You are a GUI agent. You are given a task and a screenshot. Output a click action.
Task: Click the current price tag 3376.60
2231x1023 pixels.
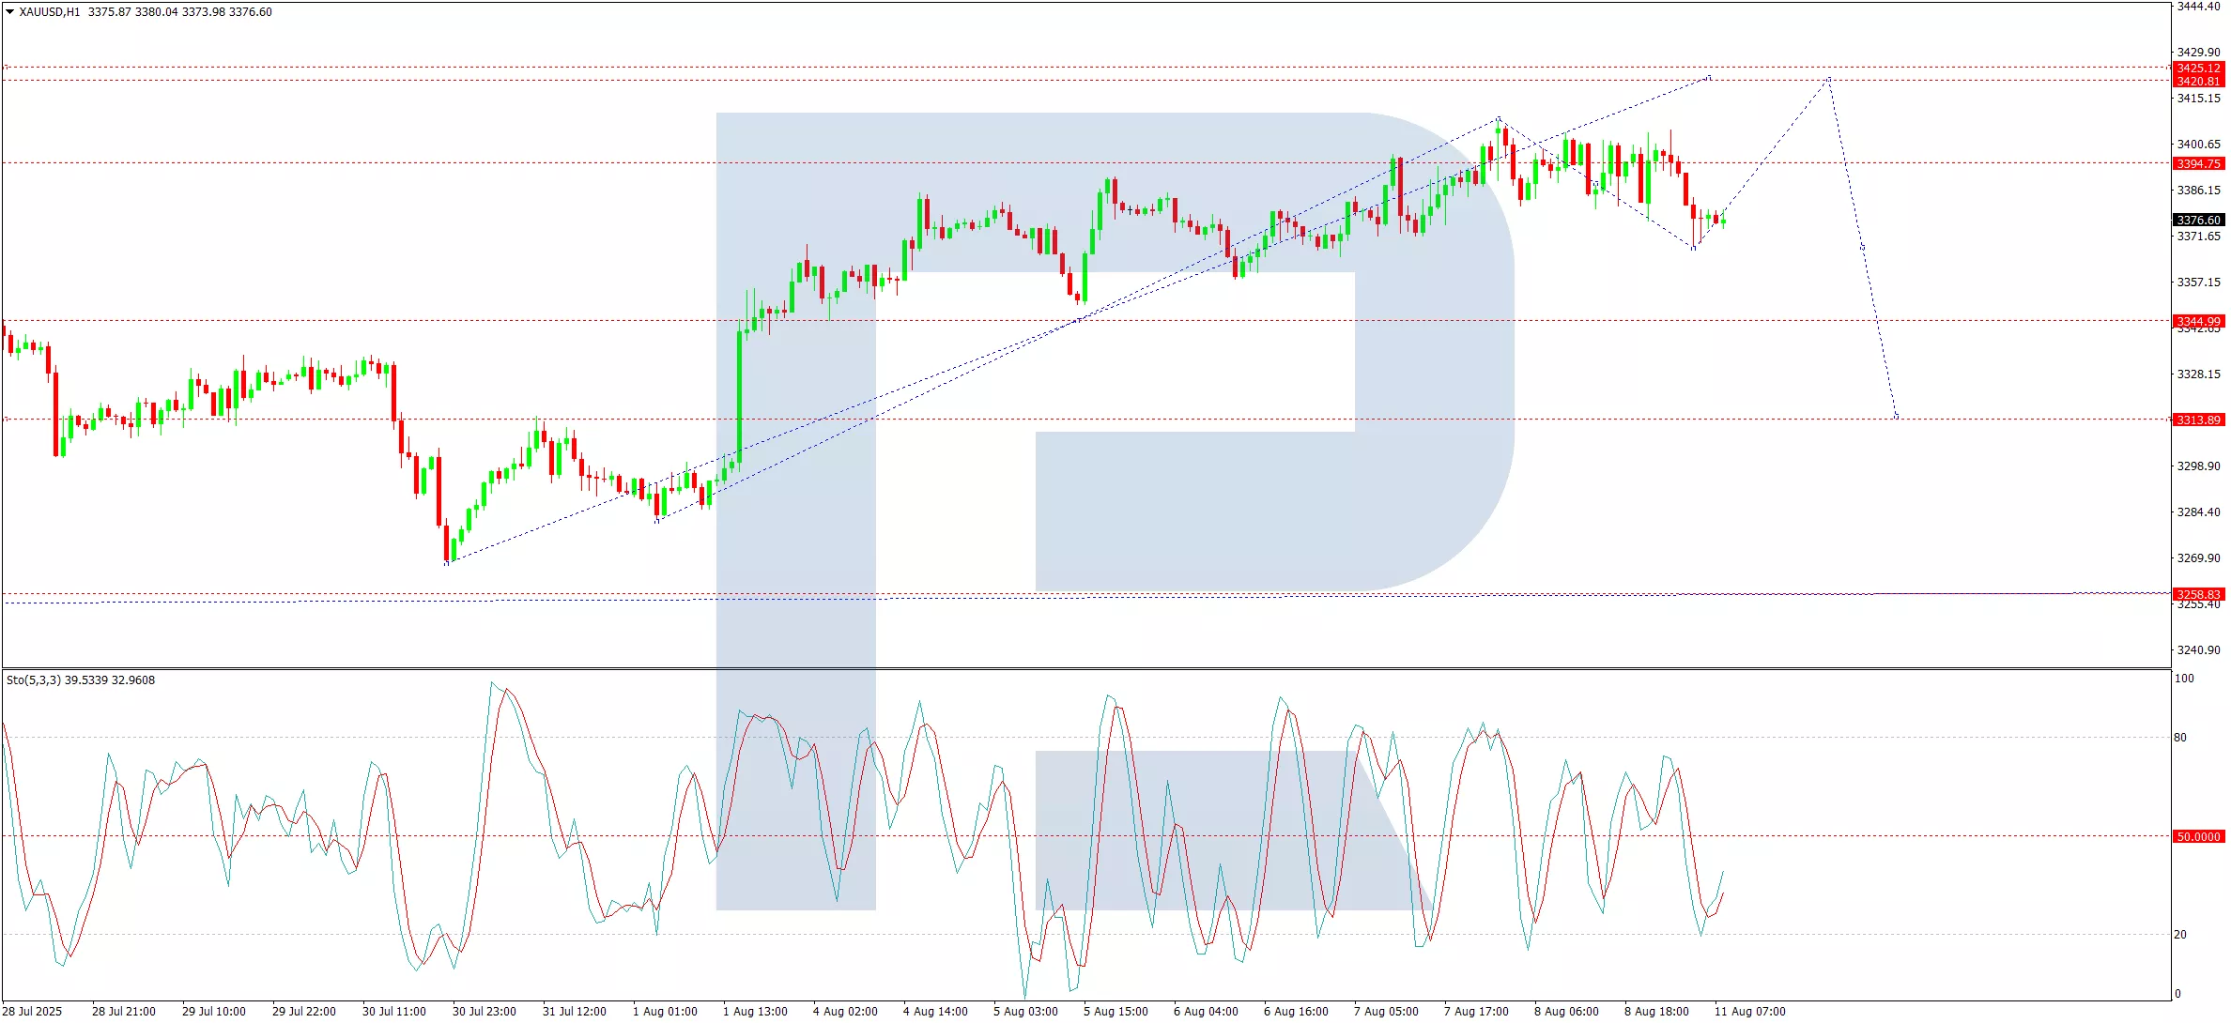coord(2198,221)
